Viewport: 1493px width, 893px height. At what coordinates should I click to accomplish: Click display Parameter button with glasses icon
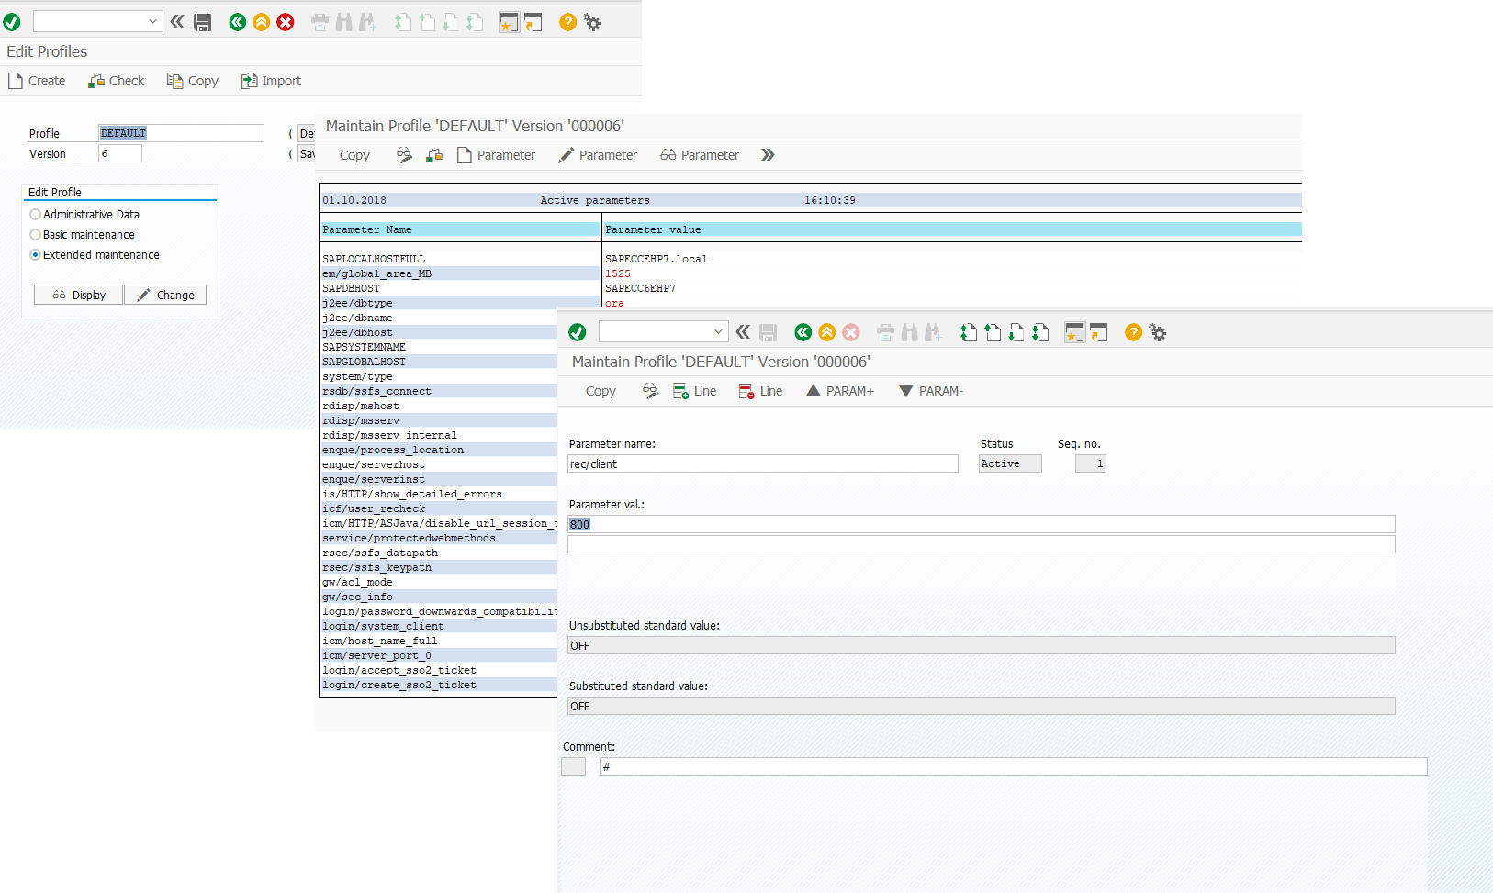click(x=700, y=155)
